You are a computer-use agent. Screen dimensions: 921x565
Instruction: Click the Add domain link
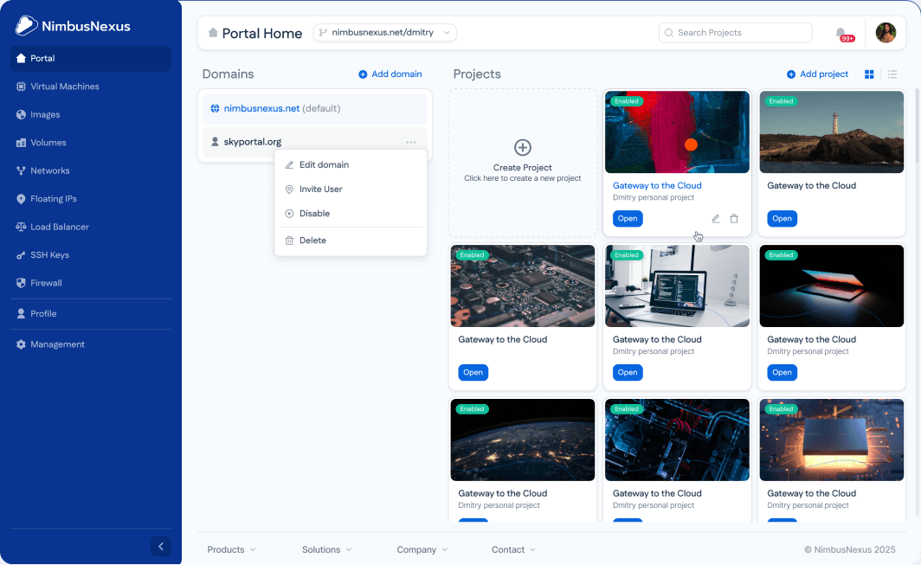390,74
